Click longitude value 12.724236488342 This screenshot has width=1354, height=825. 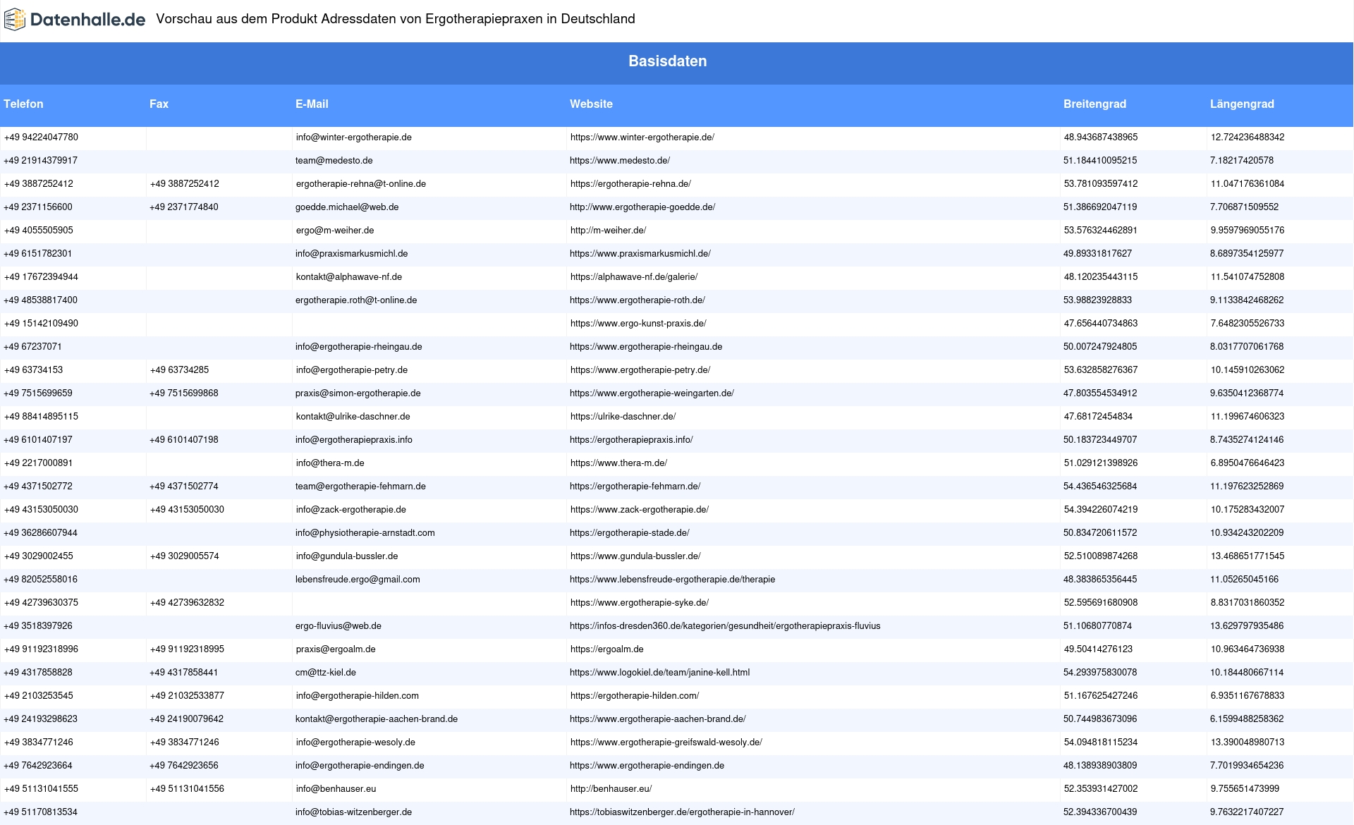pos(1248,137)
